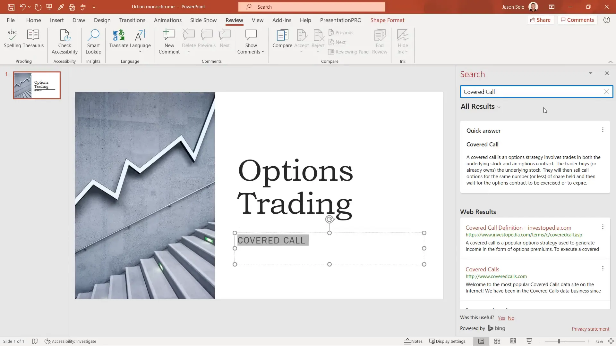Viewport: 616px width, 346px height.
Task: Customize Quick Access Toolbar dropdown
Action: tap(94, 7)
